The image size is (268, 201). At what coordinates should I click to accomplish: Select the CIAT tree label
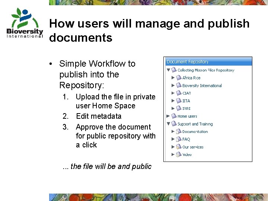tap(186, 93)
